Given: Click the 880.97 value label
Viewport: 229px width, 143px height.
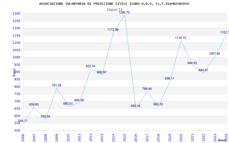Looking at the screenshot, I should pos(102,72).
